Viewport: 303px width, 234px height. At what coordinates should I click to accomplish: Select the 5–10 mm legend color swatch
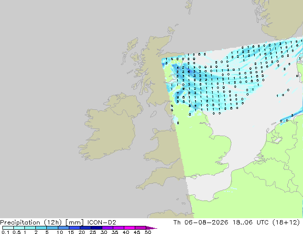tap(52, 228)
